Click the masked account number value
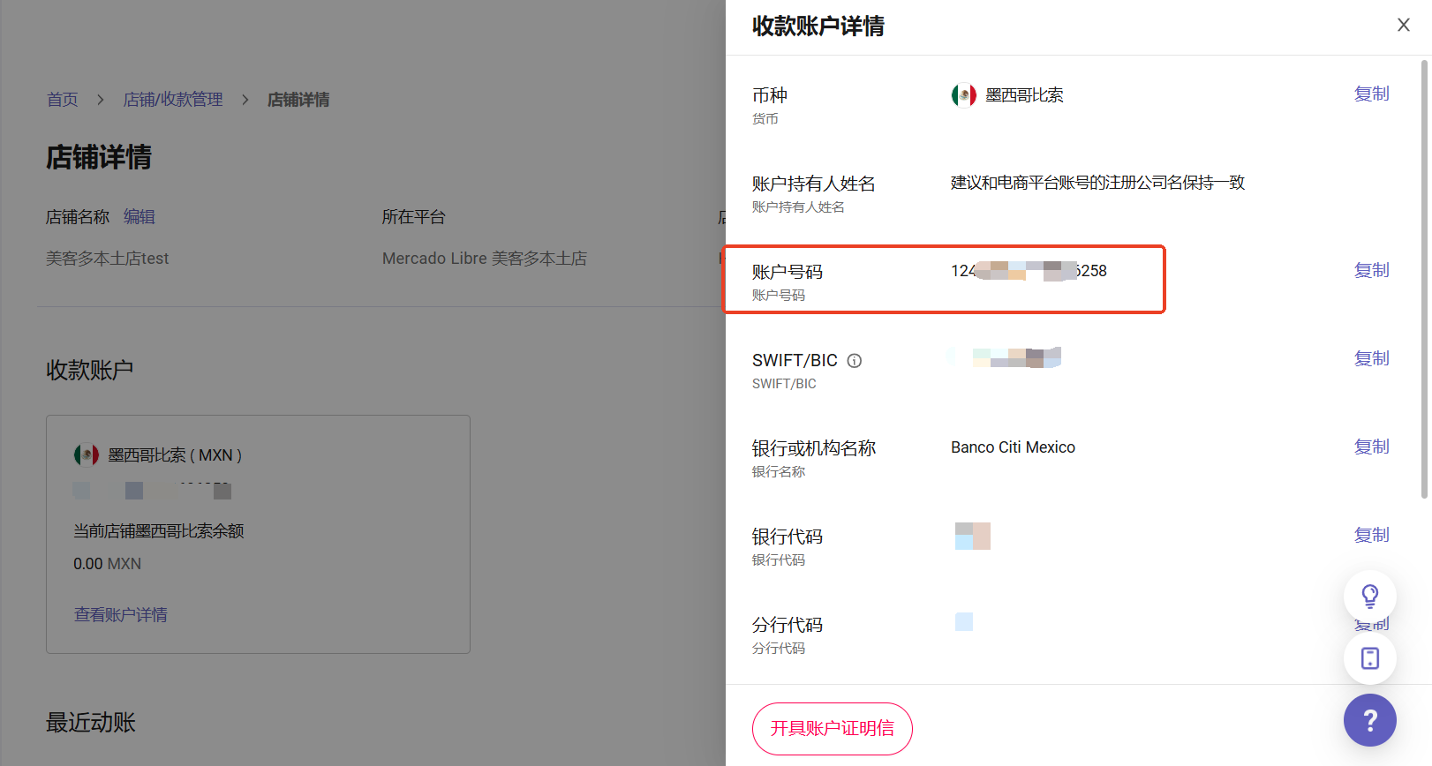This screenshot has width=1432, height=766. (x=1029, y=271)
